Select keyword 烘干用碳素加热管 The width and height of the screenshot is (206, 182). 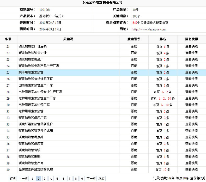[31, 72]
